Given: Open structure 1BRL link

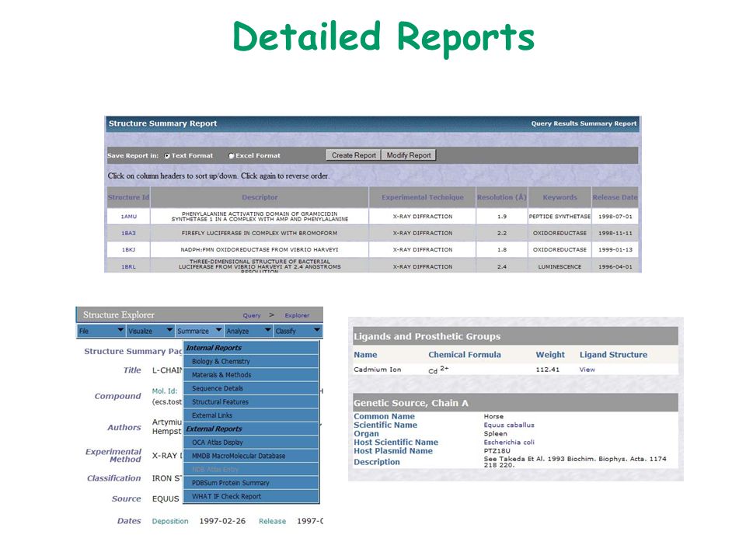Looking at the screenshot, I should (x=128, y=267).
